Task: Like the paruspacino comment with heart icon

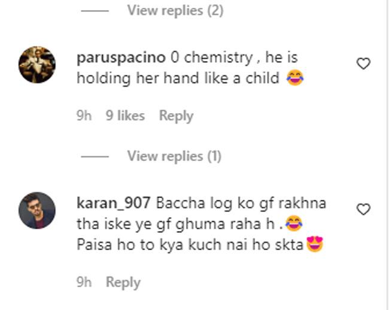Action: [363, 63]
